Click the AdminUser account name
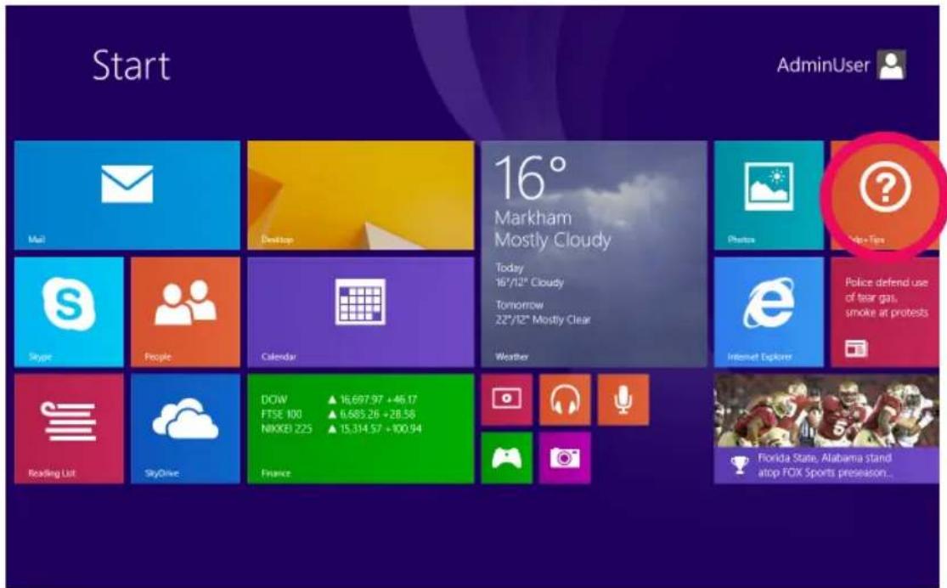The image size is (947, 588). tap(823, 65)
